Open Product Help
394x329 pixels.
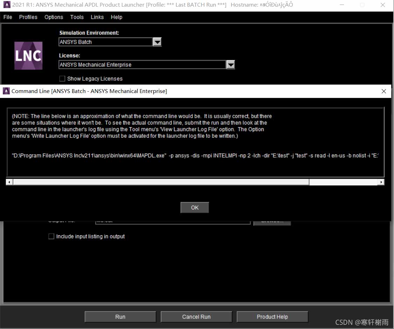(272, 317)
